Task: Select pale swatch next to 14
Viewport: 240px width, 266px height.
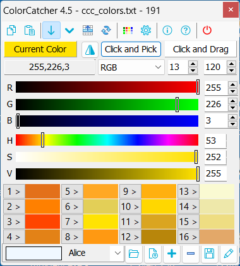Action: [x=217, y=207]
